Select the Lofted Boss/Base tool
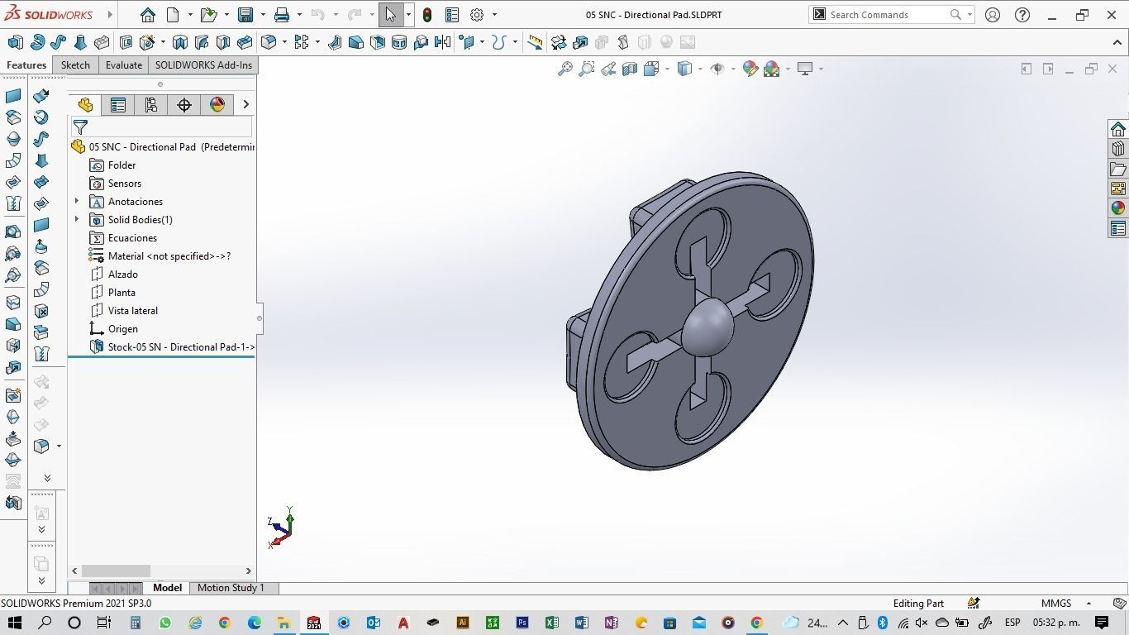Image resolution: width=1129 pixels, height=635 pixels. coord(80,42)
